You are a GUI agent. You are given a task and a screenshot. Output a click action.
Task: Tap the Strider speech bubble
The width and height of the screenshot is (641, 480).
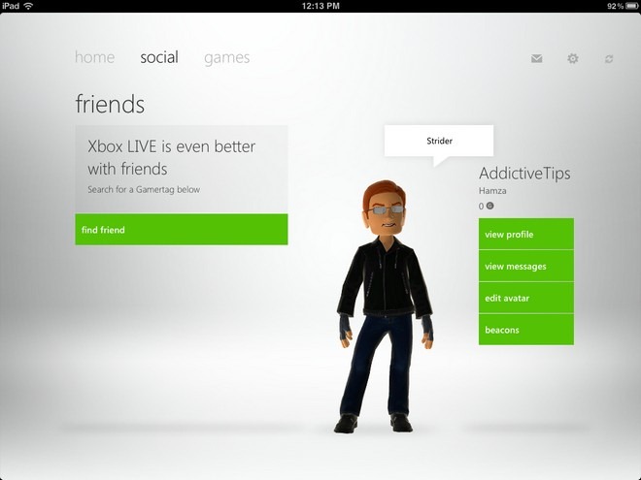tap(439, 142)
